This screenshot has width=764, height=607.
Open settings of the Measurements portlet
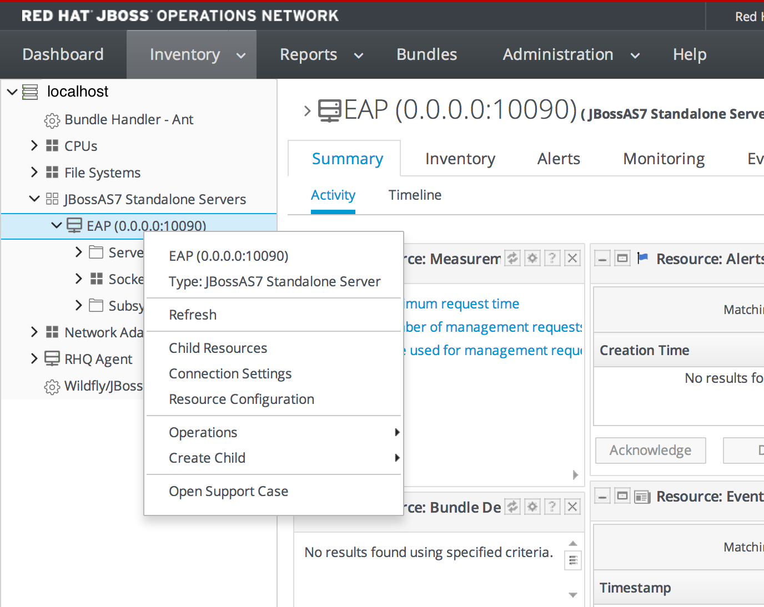[532, 258]
